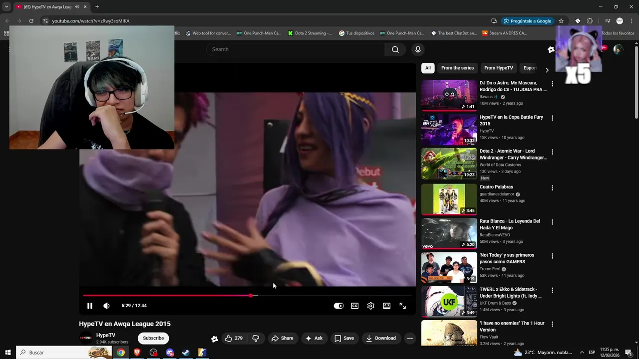
Task: Bookmark this page with star
Action: [x=561, y=21]
